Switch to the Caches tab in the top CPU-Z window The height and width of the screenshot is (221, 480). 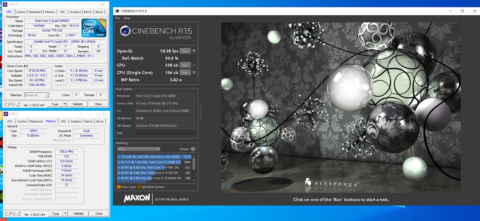pyautogui.click(x=21, y=12)
